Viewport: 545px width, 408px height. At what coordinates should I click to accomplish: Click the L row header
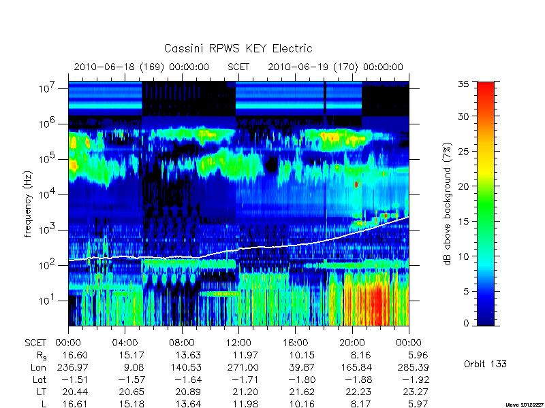44,404
